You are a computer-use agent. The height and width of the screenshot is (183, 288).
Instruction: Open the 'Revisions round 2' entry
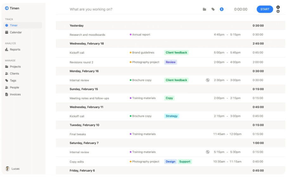pyautogui.click(x=81, y=62)
